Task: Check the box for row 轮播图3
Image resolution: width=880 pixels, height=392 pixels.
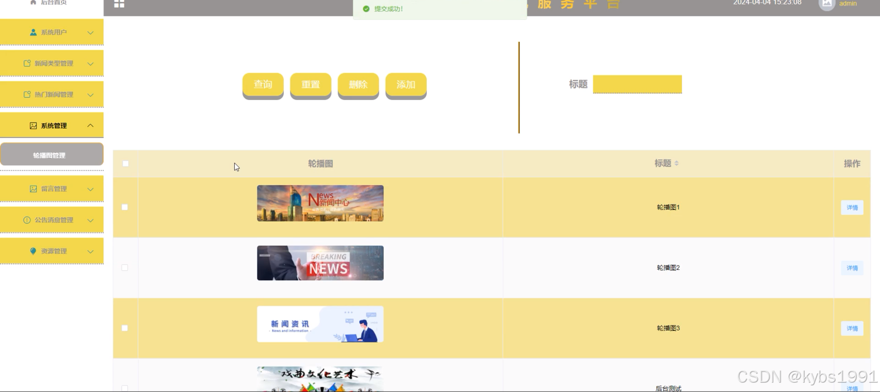Action: coord(125,328)
